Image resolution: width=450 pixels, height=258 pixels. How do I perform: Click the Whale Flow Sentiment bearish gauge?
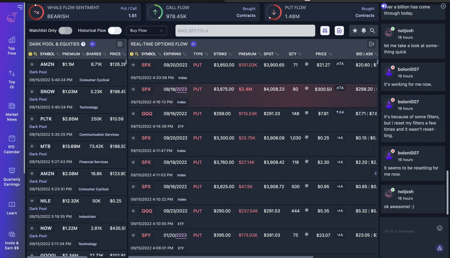[x=36, y=12]
